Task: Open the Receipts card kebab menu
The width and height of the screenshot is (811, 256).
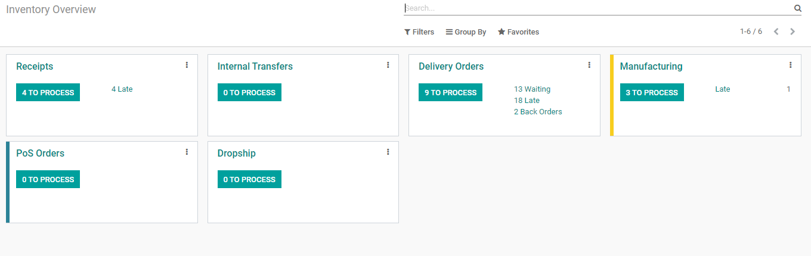Action: coord(187,65)
